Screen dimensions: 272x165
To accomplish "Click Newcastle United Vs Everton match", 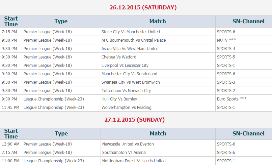I will coord(128,144).
